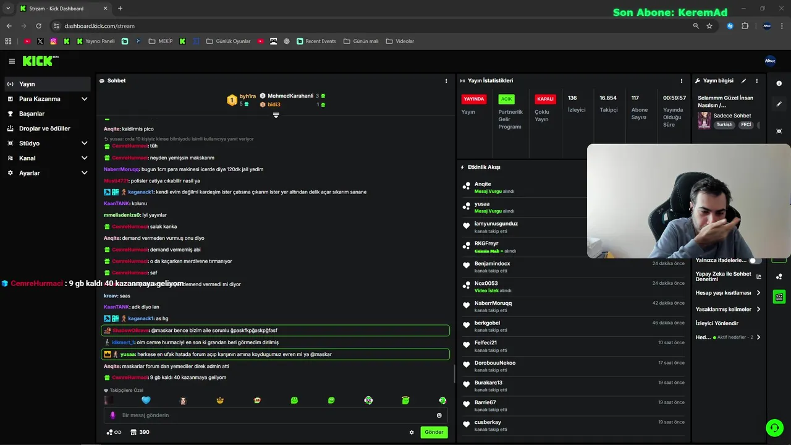Image resolution: width=791 pixels, height=445 pixels.
Task: Insert the blue heart emote
Action: [146, 400]
